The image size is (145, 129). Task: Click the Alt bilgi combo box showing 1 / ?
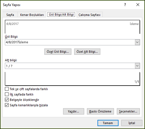(72, 66)
